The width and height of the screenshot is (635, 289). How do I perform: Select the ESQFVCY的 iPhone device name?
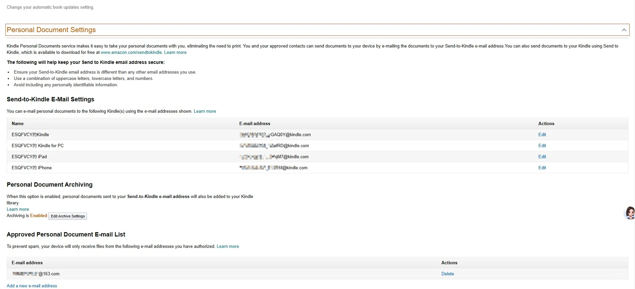point(31,168)
